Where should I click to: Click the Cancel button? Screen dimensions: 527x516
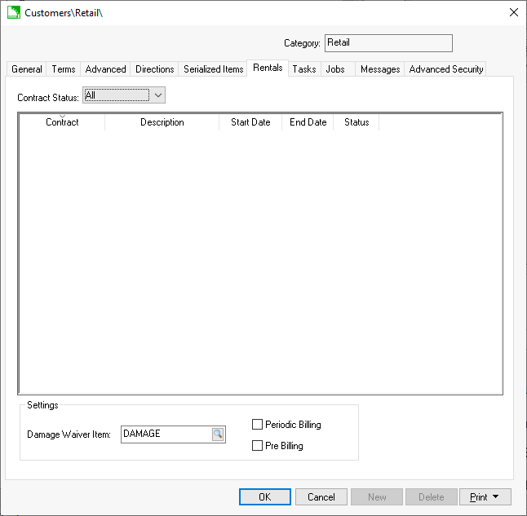point(321,497)
